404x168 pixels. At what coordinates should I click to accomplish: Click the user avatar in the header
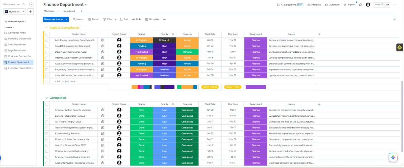tap(368, 5)
